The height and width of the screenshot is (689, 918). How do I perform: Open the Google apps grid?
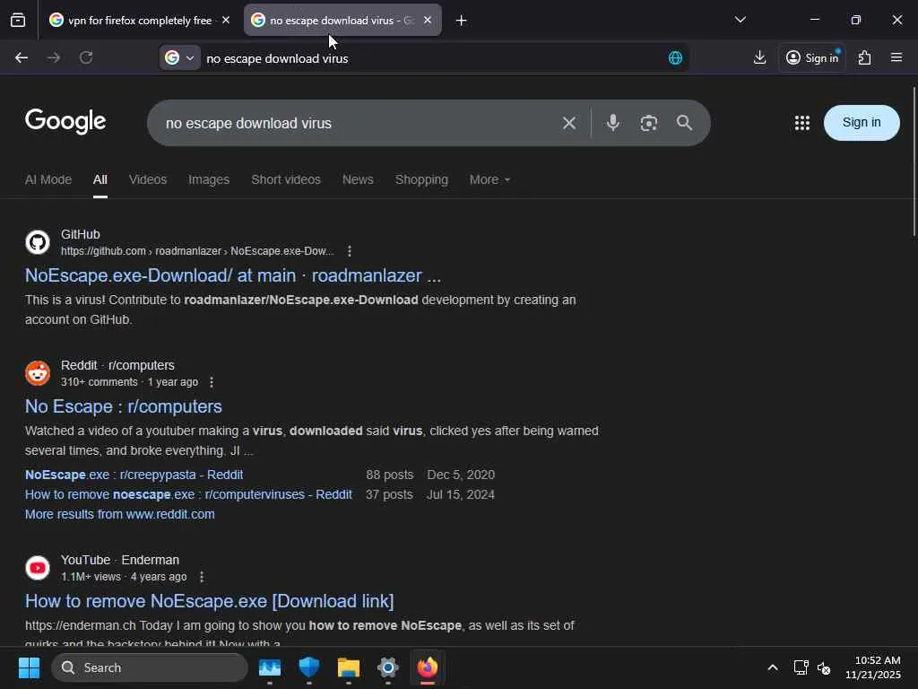coord(802,122)
